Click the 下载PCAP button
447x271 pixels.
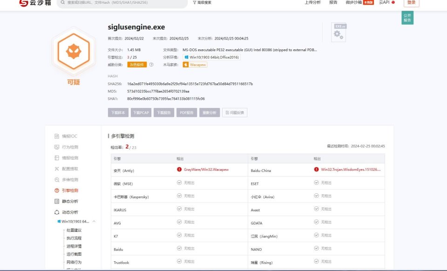coord(141,113)
